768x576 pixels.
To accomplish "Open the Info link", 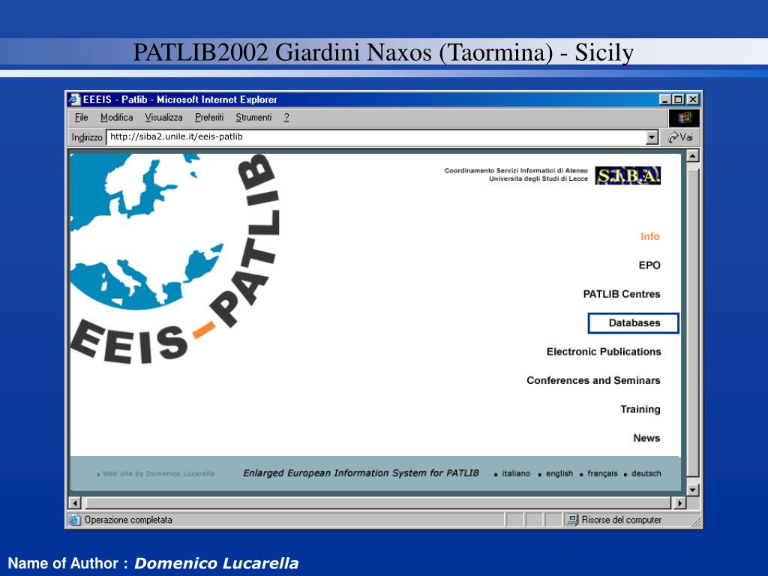I will coord(650,236).
